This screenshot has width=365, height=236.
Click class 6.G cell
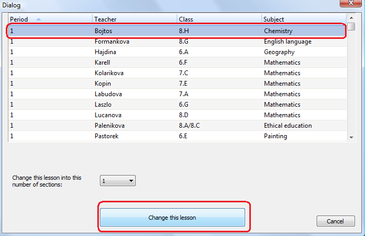184,104
